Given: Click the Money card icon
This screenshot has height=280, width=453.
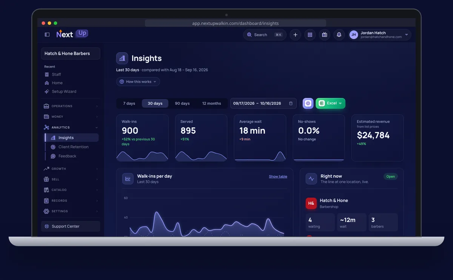Looking at the screenshot, I should click(x=46, y=117).
